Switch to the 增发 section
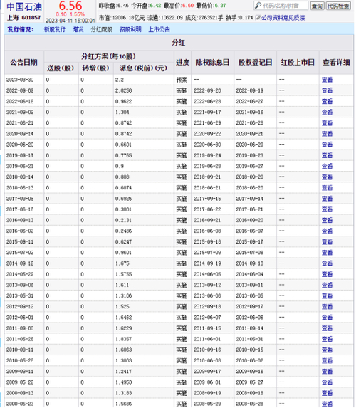Viewport: 356px width, 408px height. click(x=78, y=29)
